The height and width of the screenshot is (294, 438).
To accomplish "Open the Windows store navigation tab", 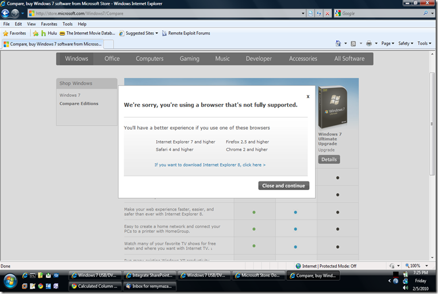I will [x=76, y=59].
